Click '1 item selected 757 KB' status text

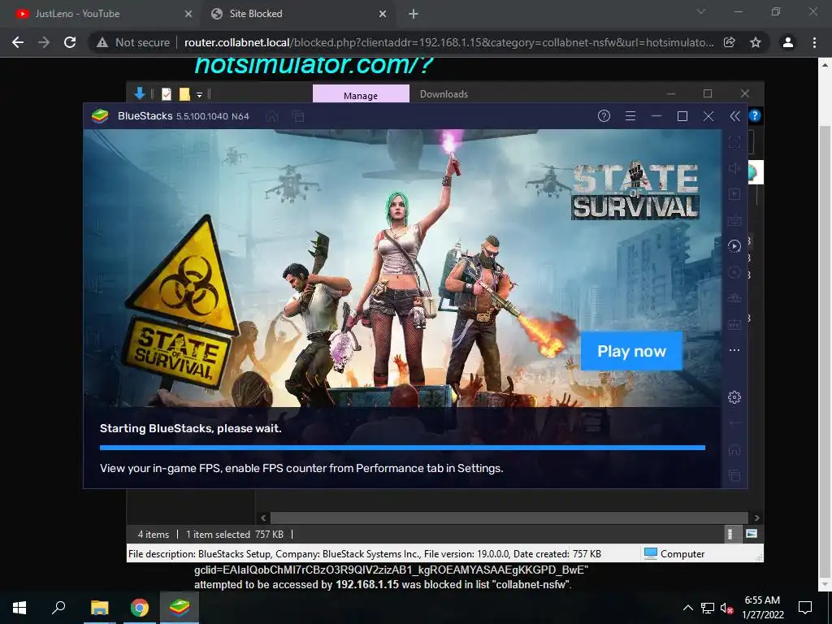235,535
